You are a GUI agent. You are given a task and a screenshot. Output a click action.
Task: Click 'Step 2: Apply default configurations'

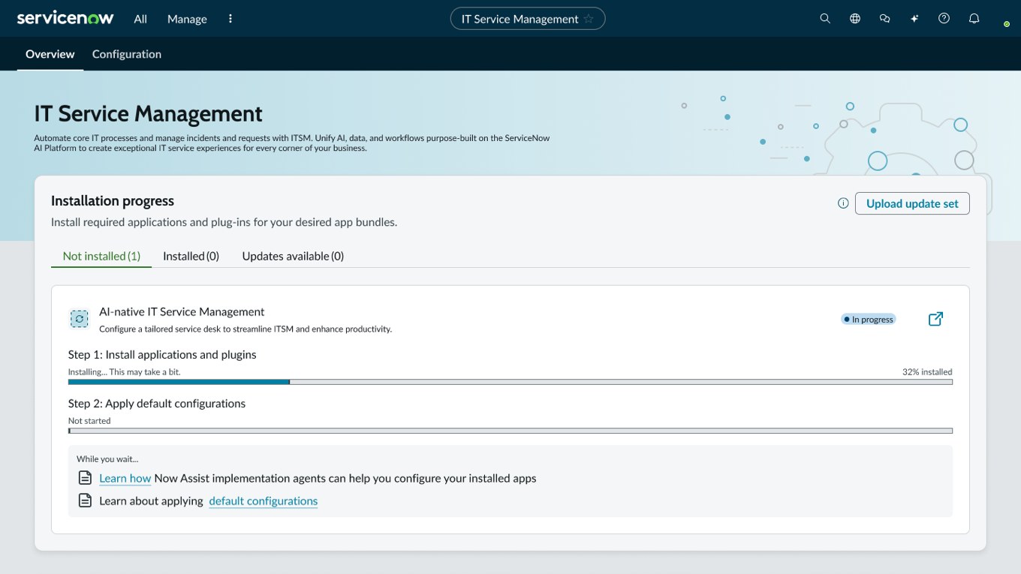(x=157, y=403)
